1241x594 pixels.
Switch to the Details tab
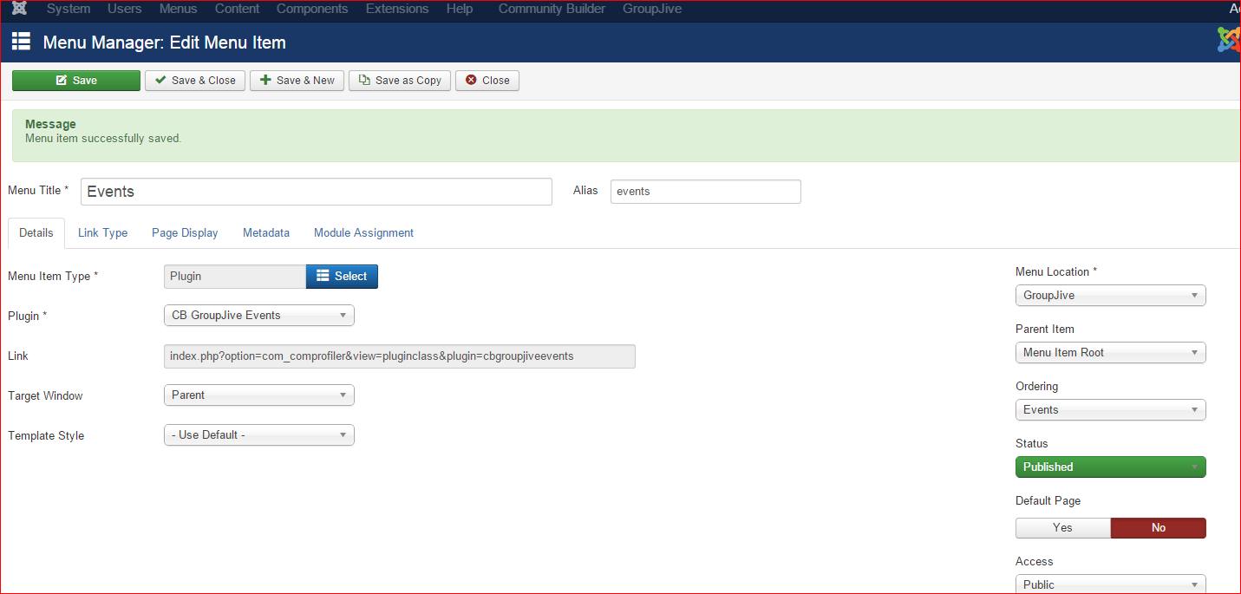point(36,233)
